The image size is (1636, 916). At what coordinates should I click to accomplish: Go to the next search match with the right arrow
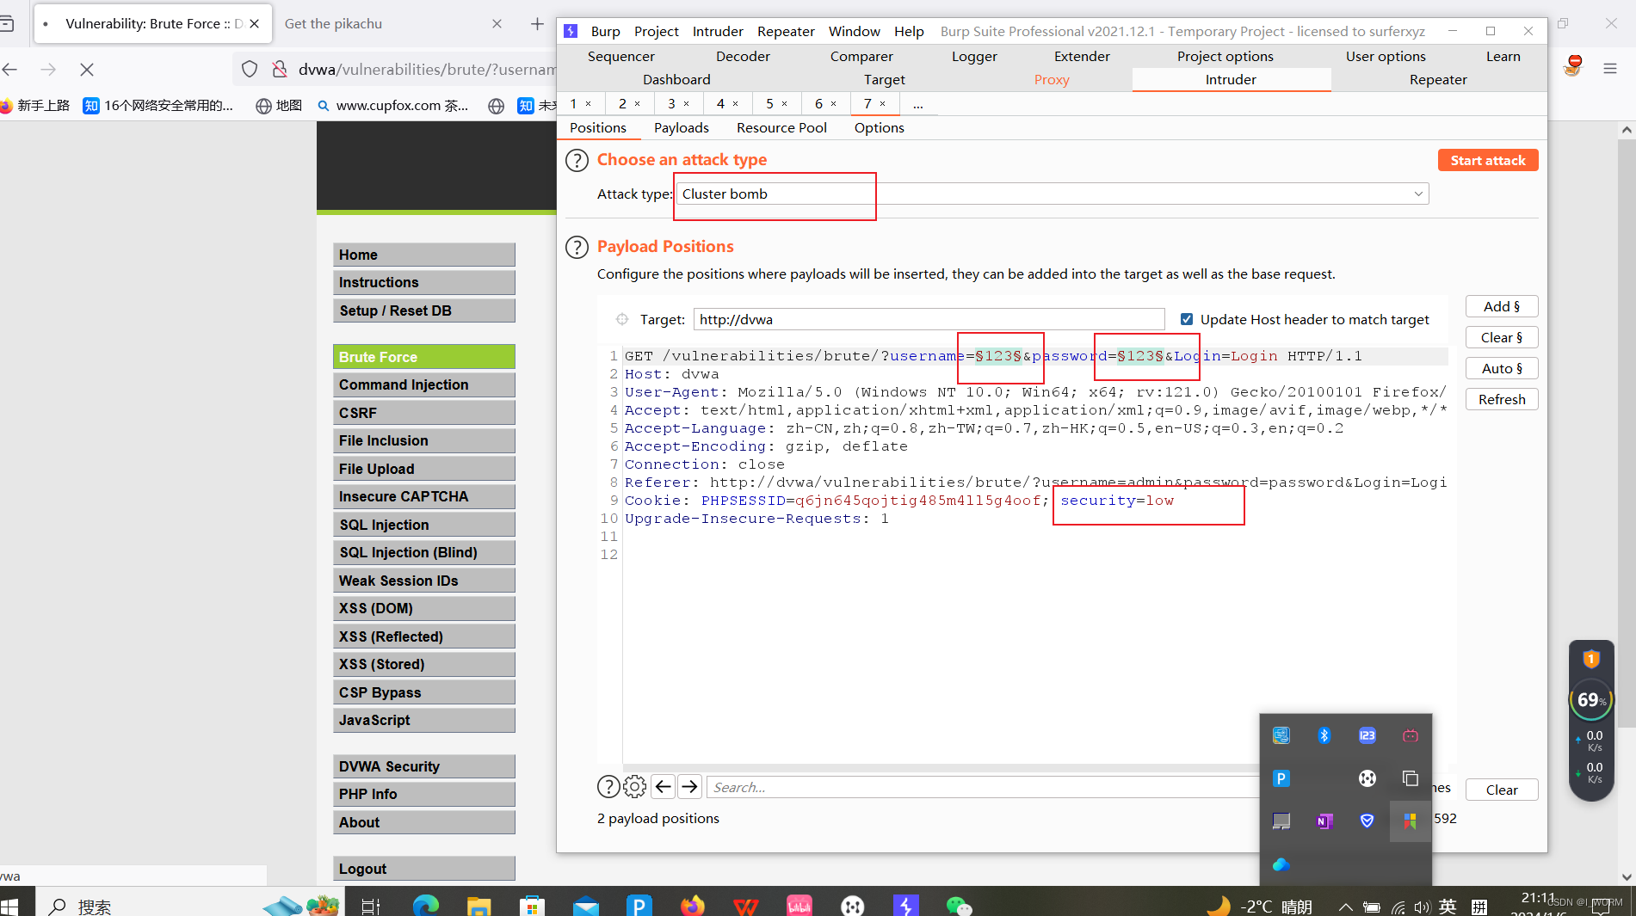point(689,786)
